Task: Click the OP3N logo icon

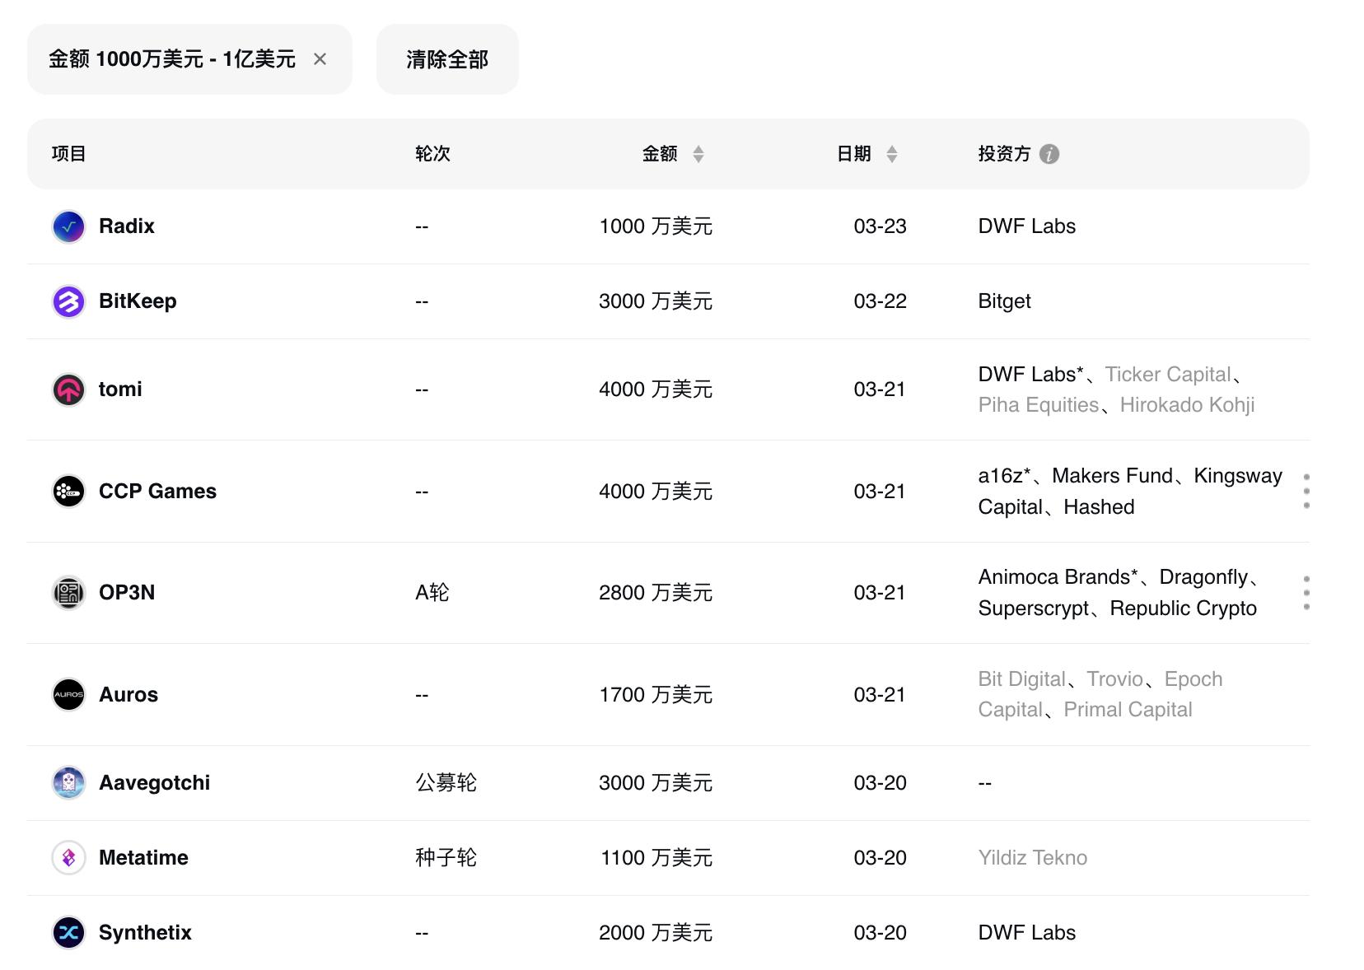Action: pyautogui.click(x=68, y=593)
